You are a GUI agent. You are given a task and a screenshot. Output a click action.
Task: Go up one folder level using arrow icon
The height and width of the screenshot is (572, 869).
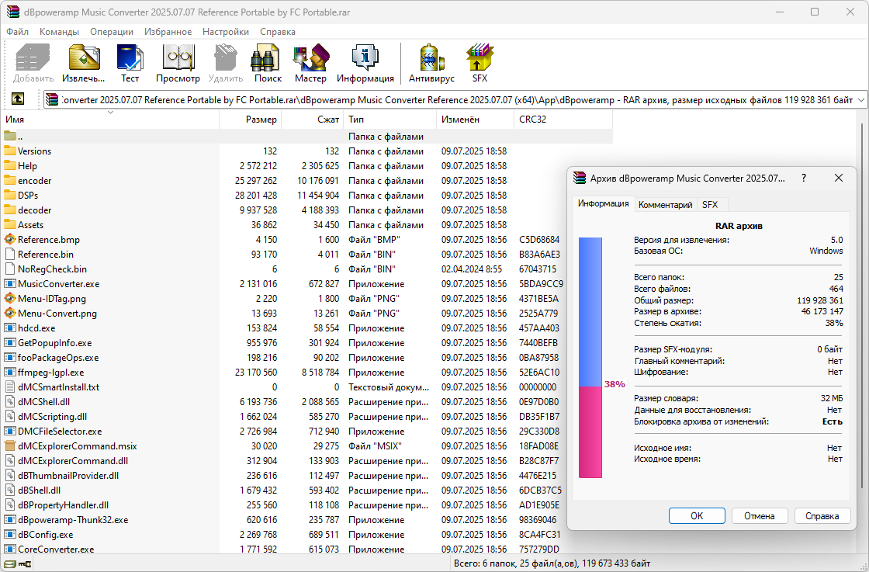pyautogui.click(x=18, y=99)
